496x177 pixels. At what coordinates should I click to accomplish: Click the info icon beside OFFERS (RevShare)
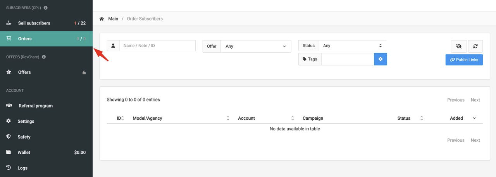pyautogui.click(x=44, y=57)
